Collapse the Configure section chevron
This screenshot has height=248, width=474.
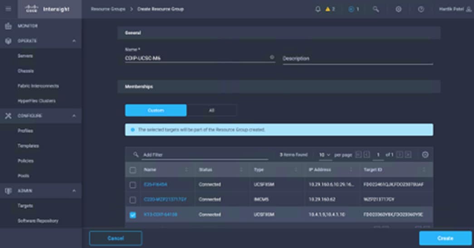(x=74, y=116)
